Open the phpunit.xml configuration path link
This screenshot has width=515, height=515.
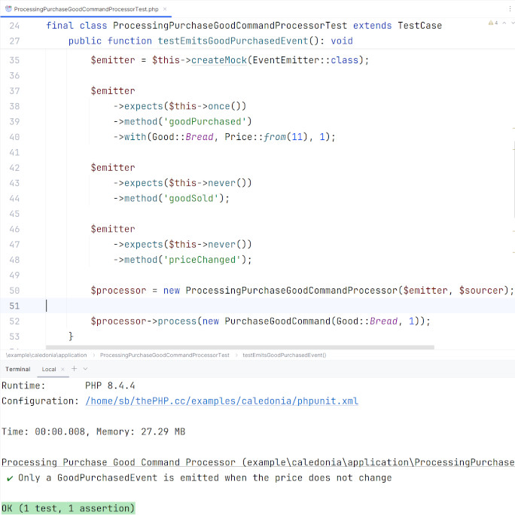[221, 401]
